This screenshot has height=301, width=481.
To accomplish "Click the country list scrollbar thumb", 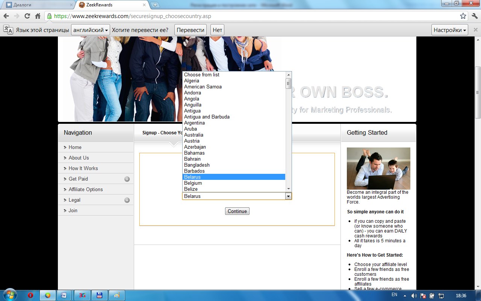I will (x=289, y=83).
